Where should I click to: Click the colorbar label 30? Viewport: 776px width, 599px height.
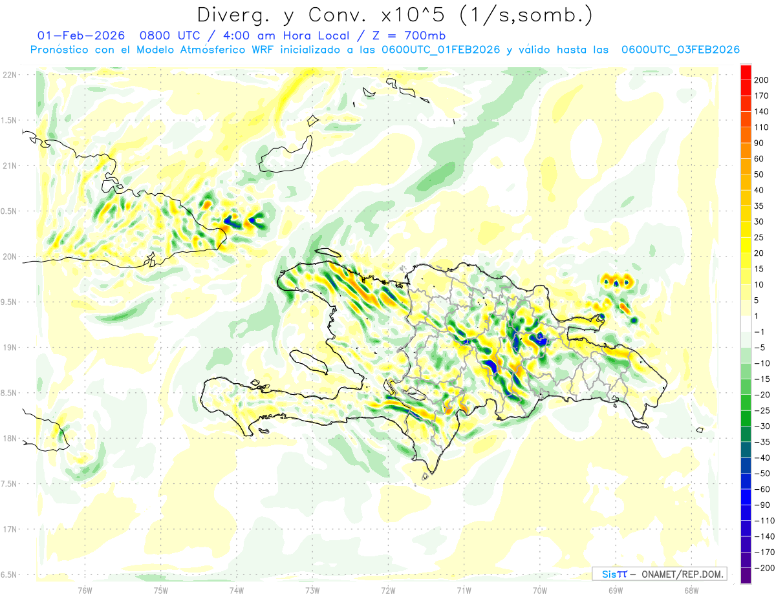(759, 222)
